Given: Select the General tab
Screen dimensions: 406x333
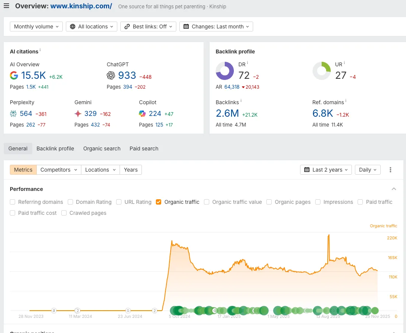Looking at the screenshot, I should (x=18, y=149).
